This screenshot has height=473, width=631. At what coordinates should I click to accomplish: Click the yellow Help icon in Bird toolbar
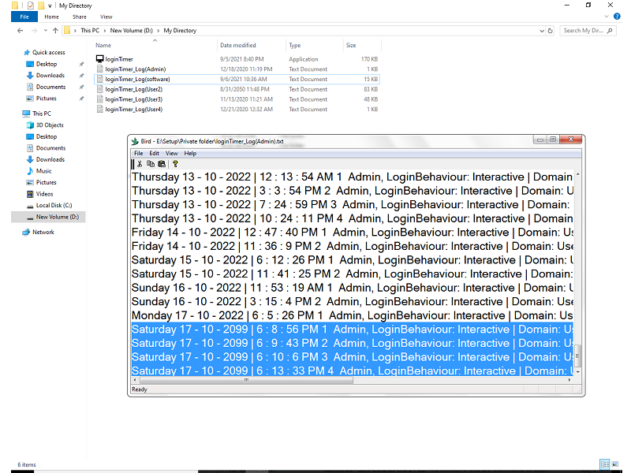[x=175, y=164]
